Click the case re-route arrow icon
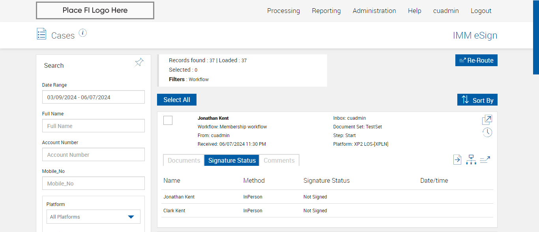 click(485, 160)
